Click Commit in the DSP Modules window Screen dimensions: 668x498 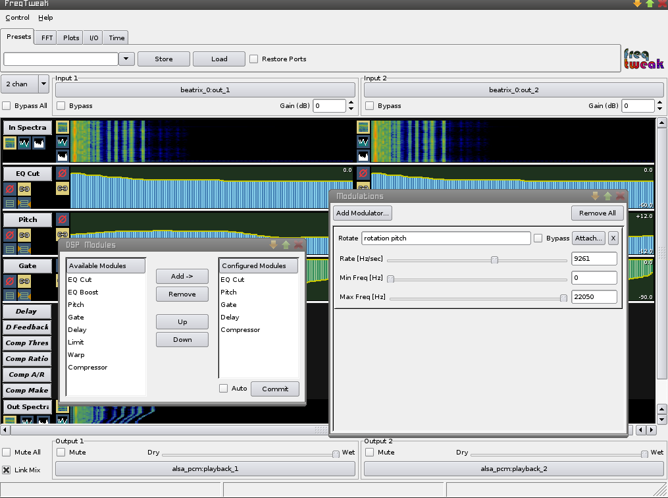[274, 389]
